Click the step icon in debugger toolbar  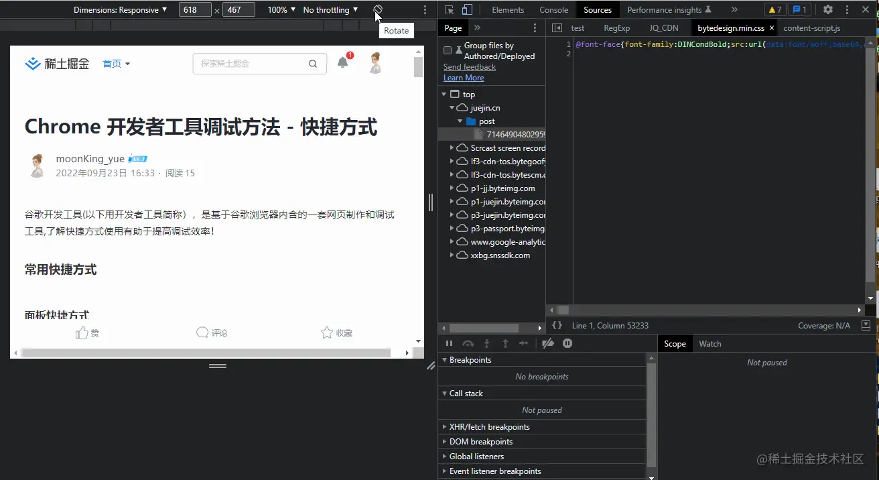[x=524, y=343]
